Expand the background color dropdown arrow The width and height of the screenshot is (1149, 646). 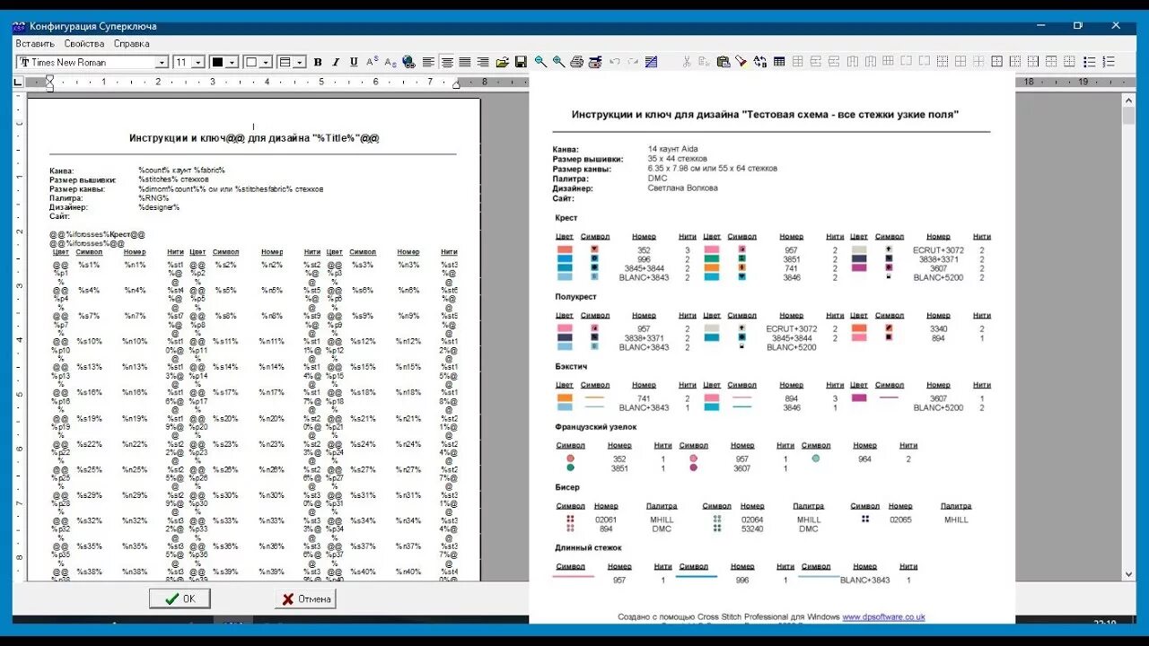click(267, 63)
